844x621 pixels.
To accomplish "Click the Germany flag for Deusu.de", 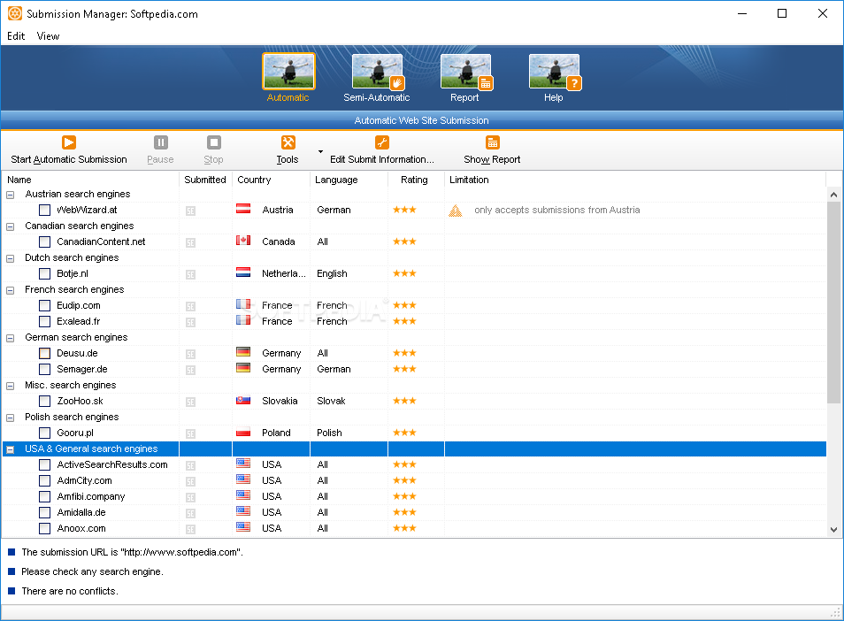I will [x=243, y=352].
